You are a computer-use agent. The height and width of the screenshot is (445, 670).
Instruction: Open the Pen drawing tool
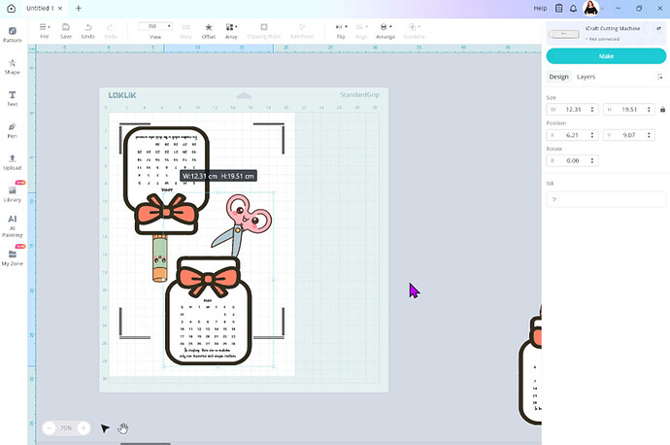(x=13, y=129)
